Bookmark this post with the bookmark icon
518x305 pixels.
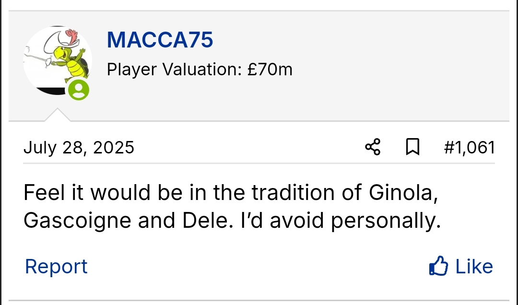412,147
